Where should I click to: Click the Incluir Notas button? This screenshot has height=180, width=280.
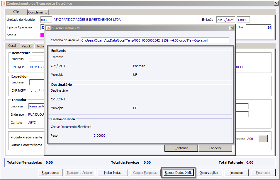pos(113,173)
